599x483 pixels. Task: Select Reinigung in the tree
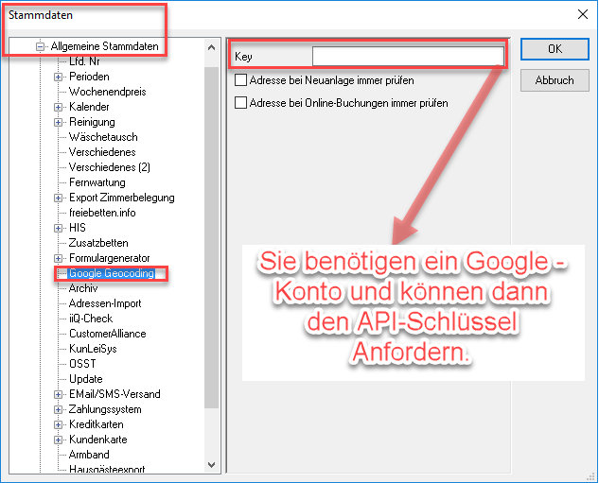(92, 122)
